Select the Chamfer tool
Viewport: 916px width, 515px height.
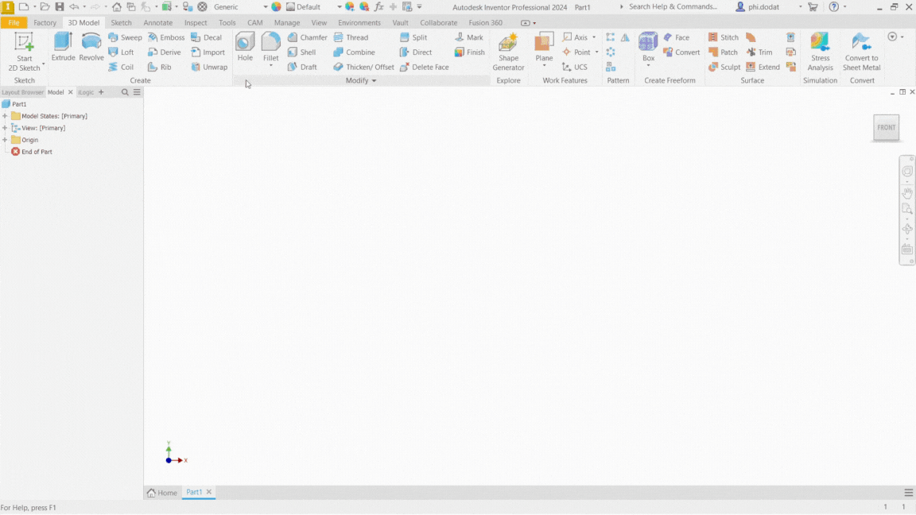(x=307, y=37)
